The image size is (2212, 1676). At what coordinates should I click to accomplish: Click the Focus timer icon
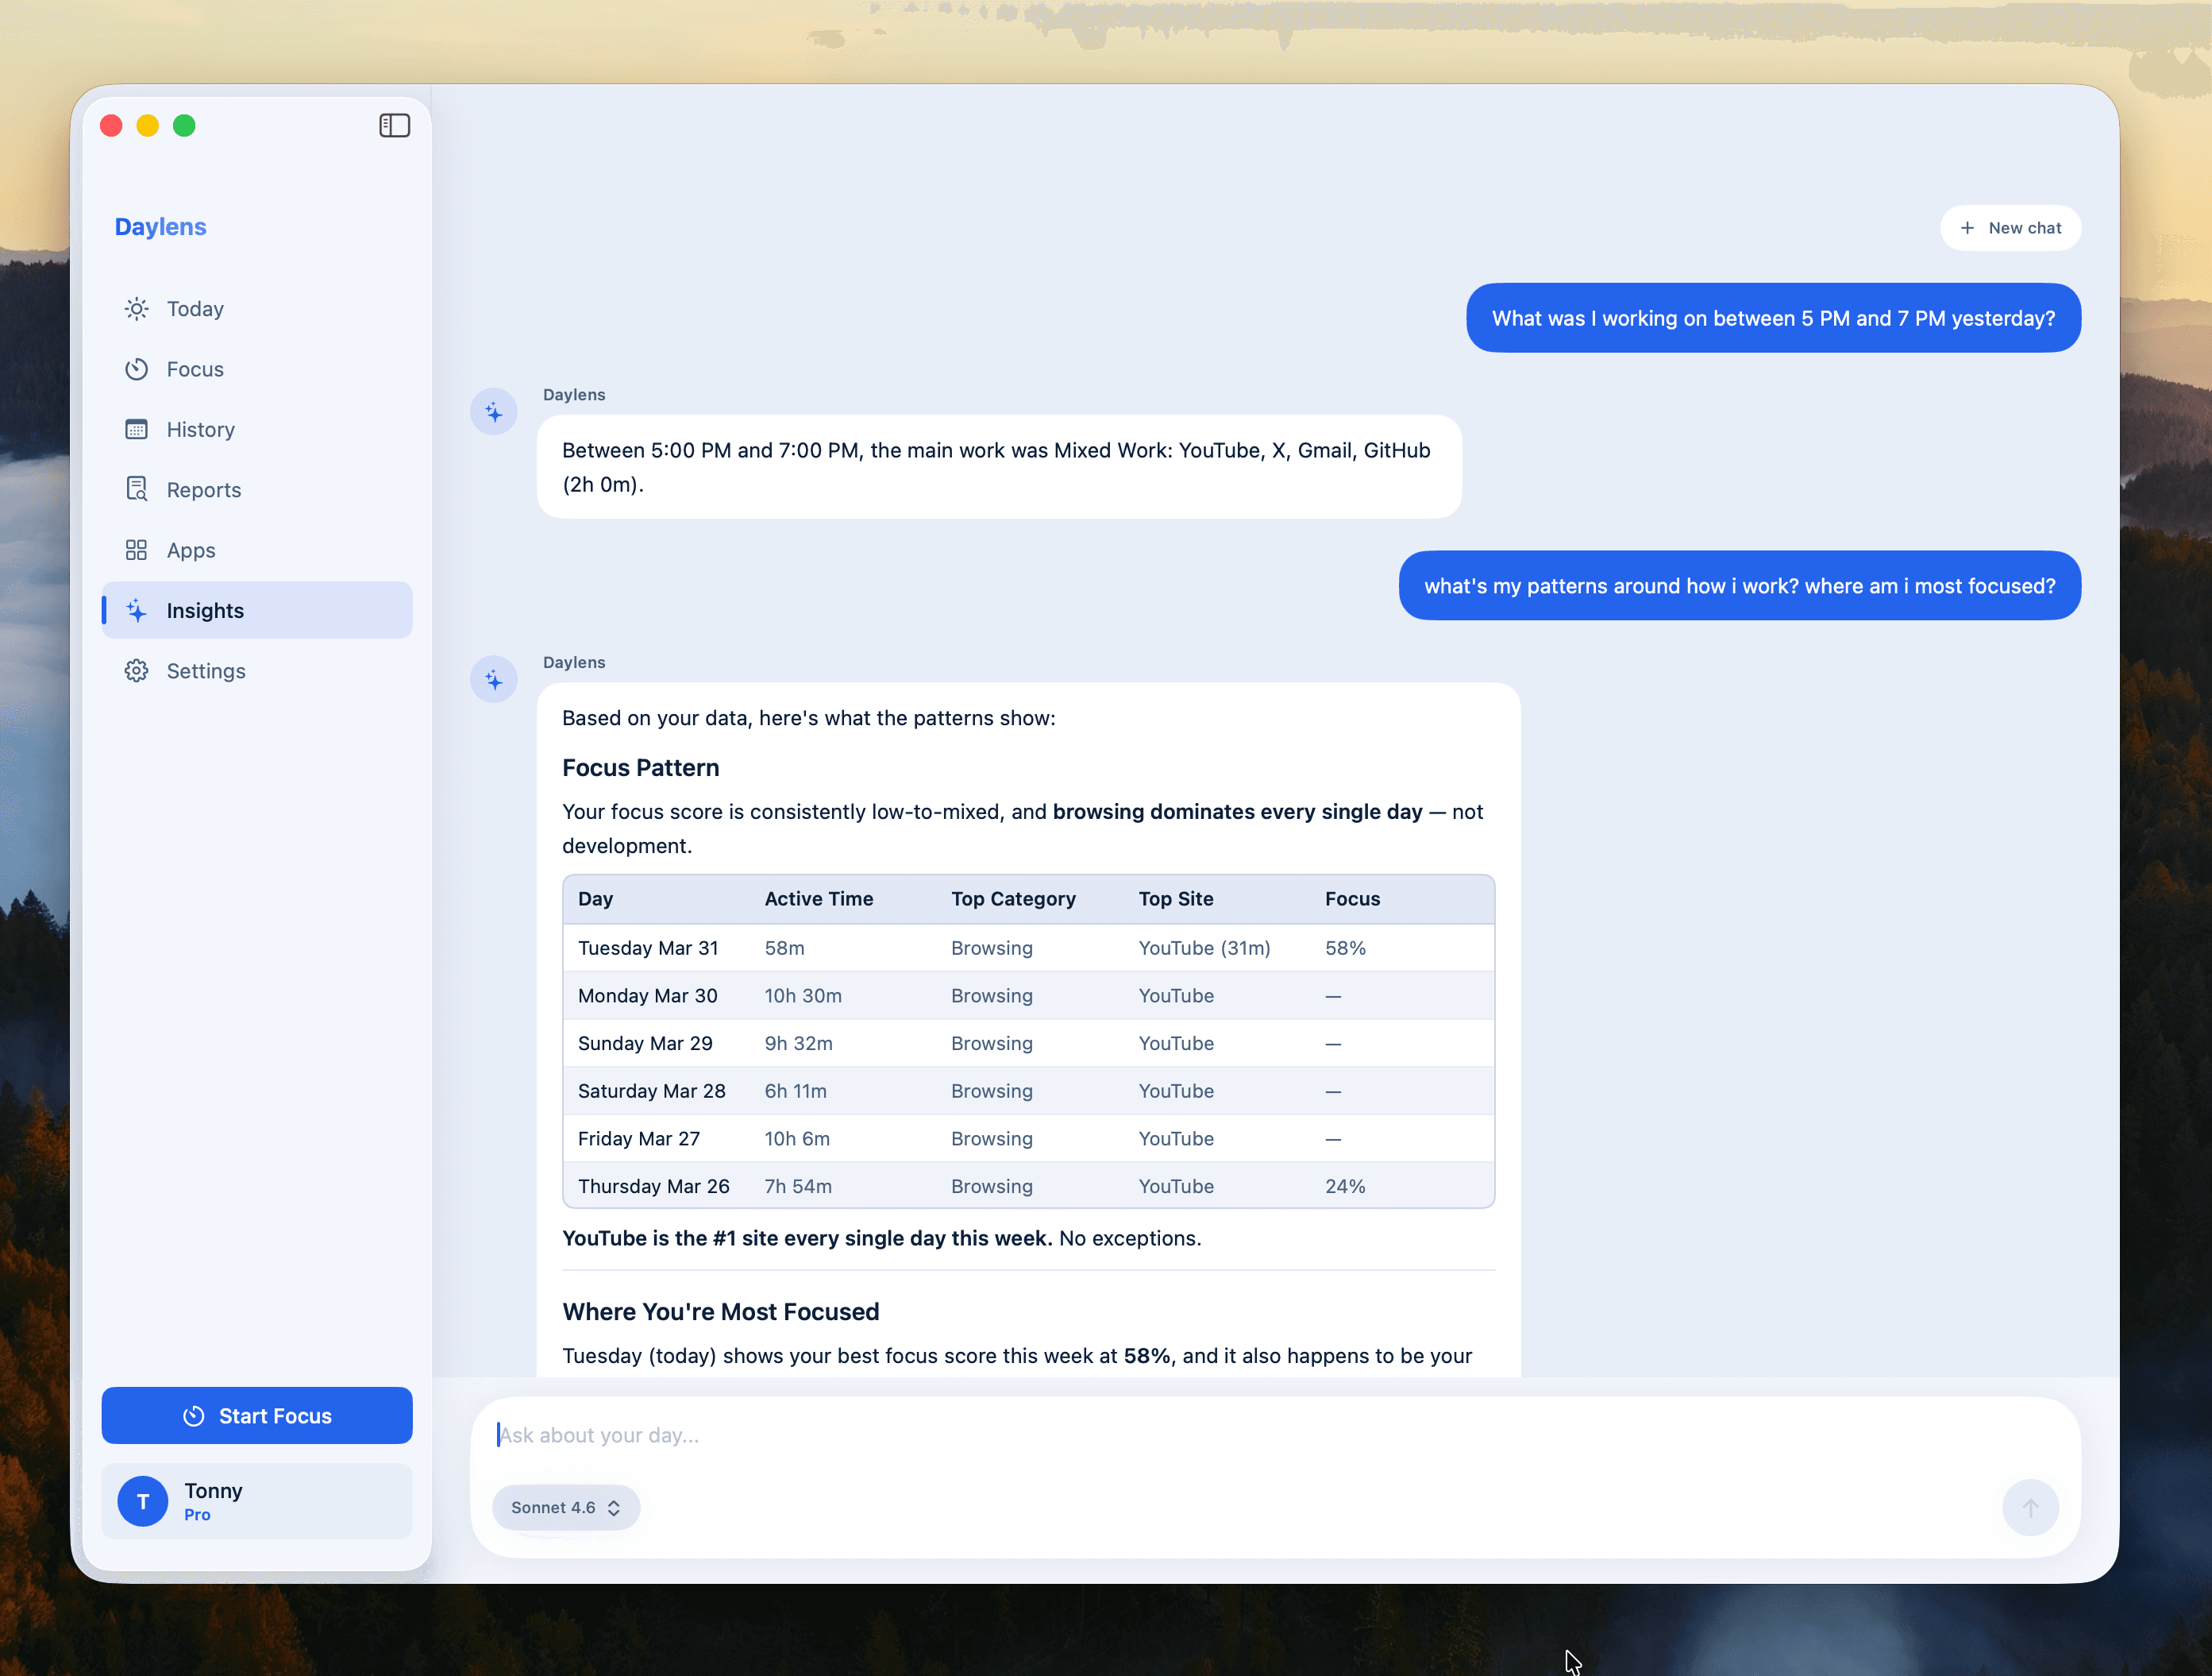(x=136, y=369)
